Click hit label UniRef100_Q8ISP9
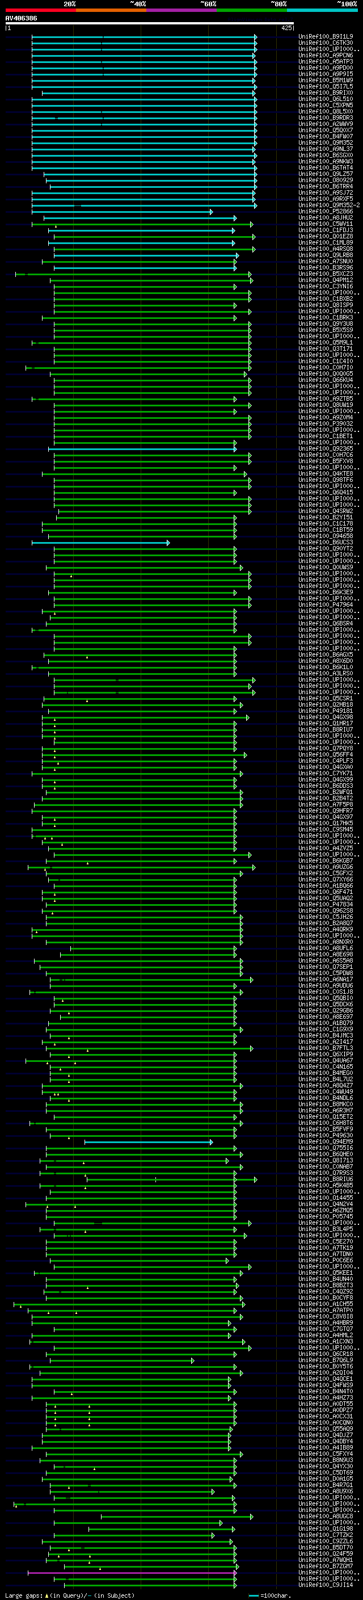This screenshot has width=363, height=1600. (326, 305)
